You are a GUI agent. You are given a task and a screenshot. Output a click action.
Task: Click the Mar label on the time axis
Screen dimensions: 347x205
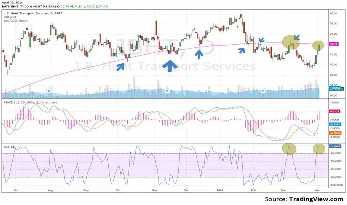tap(283, 190)
